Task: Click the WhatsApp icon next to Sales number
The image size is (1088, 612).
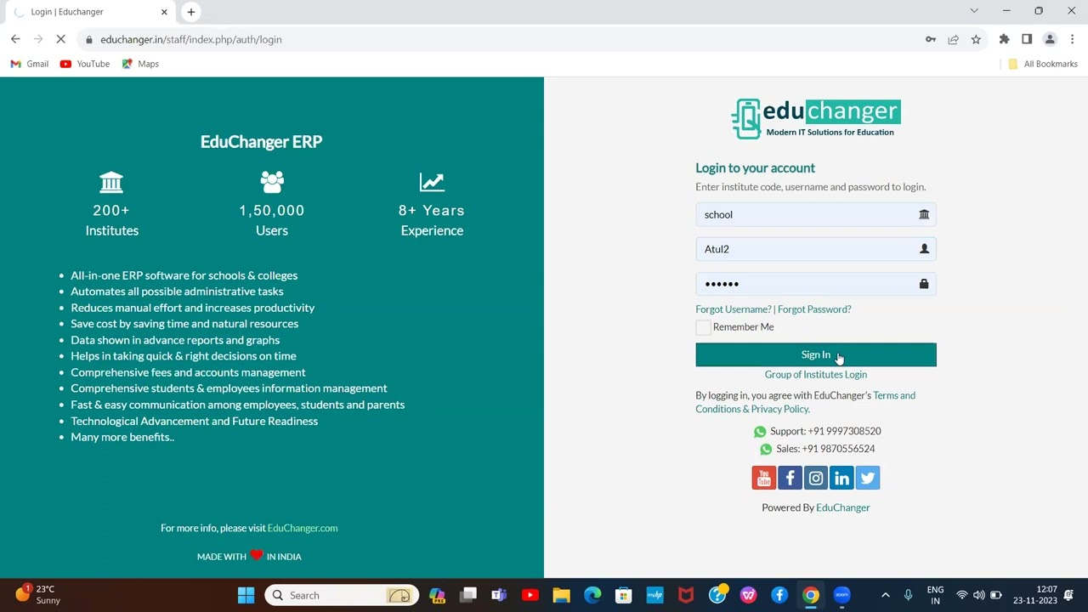Action: click(x=766, y=449)
